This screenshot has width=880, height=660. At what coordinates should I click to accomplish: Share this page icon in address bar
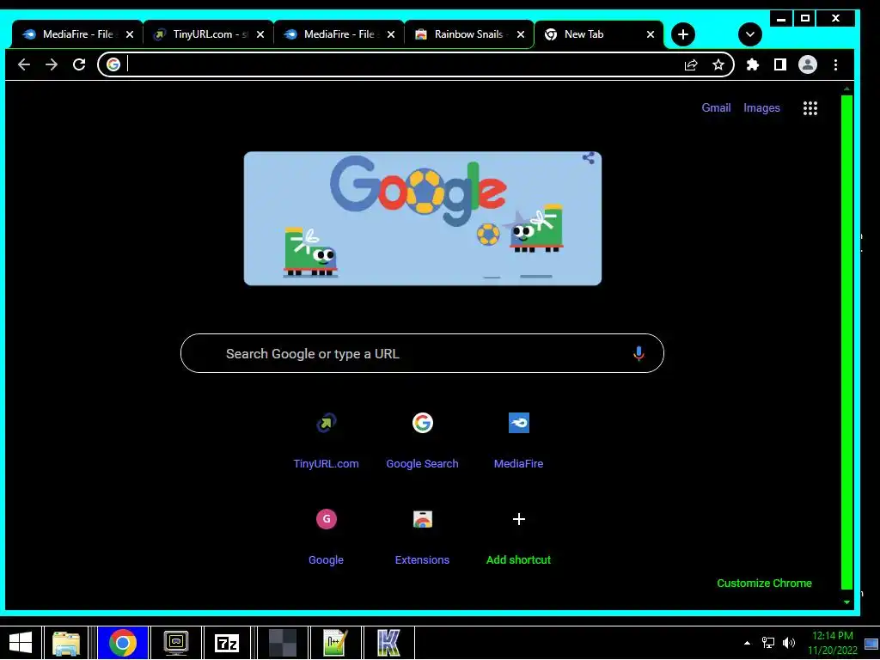tap(691, 64)
